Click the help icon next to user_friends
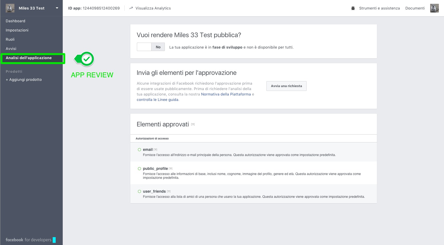 point(169,192)
